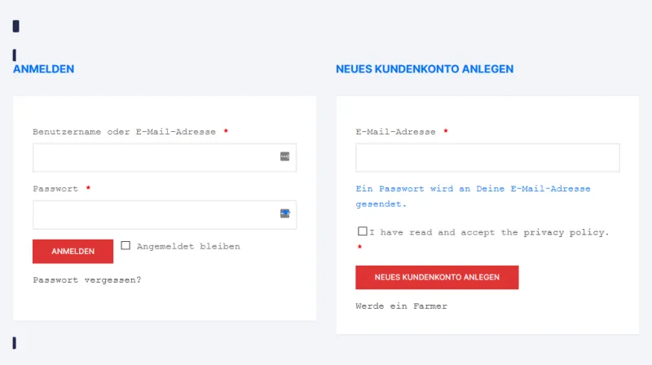Click dark marker directly above ANMELDEN heading
The width and height of the screenshot is (652, 365).
(14, 55)
